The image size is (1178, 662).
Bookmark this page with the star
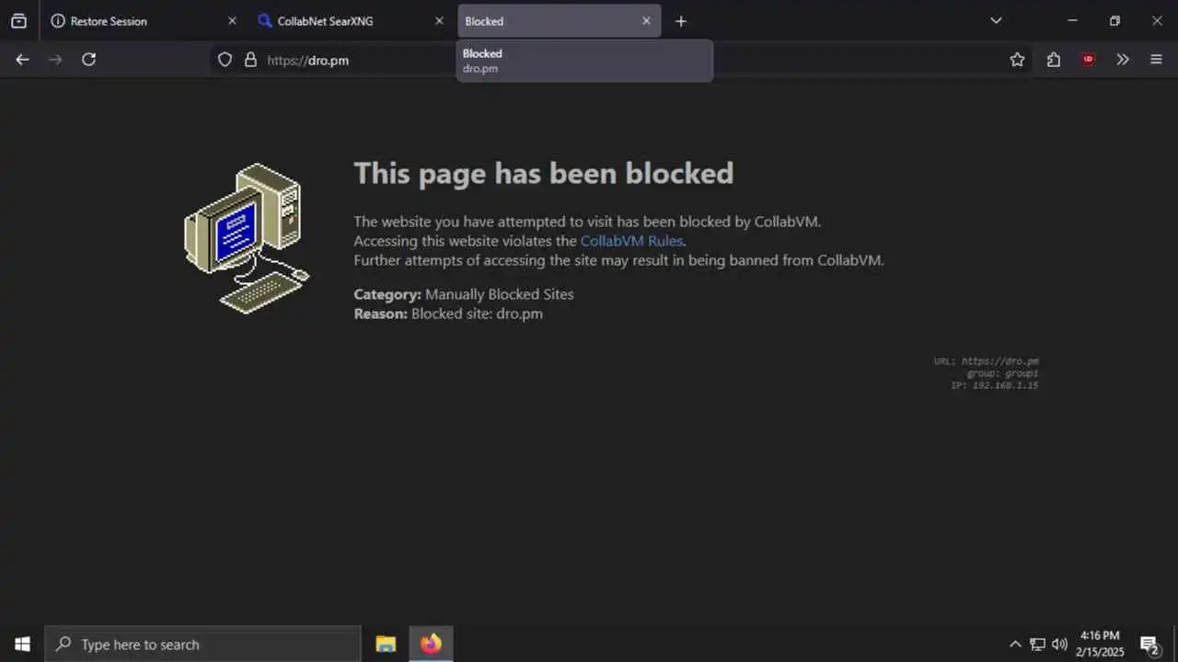[x=1017, y=60]
